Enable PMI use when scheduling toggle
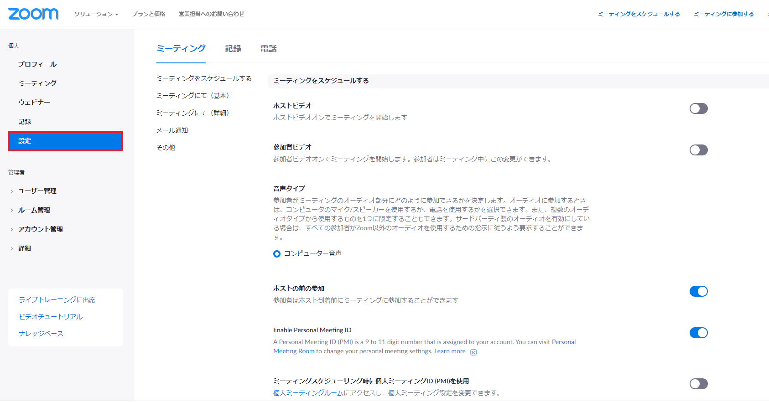Screen dimensions: 769x402 pyautogui.click(x=698, y=384)
